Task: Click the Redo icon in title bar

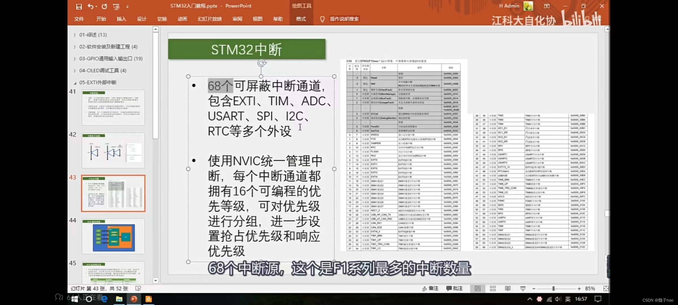Action: 104,6
